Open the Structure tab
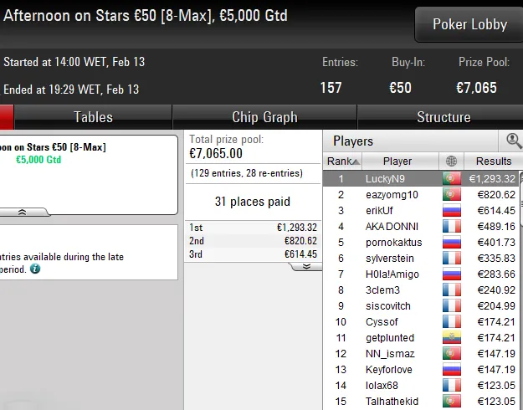The height and width of the screenshot is (410, 523). coord(444,117)
